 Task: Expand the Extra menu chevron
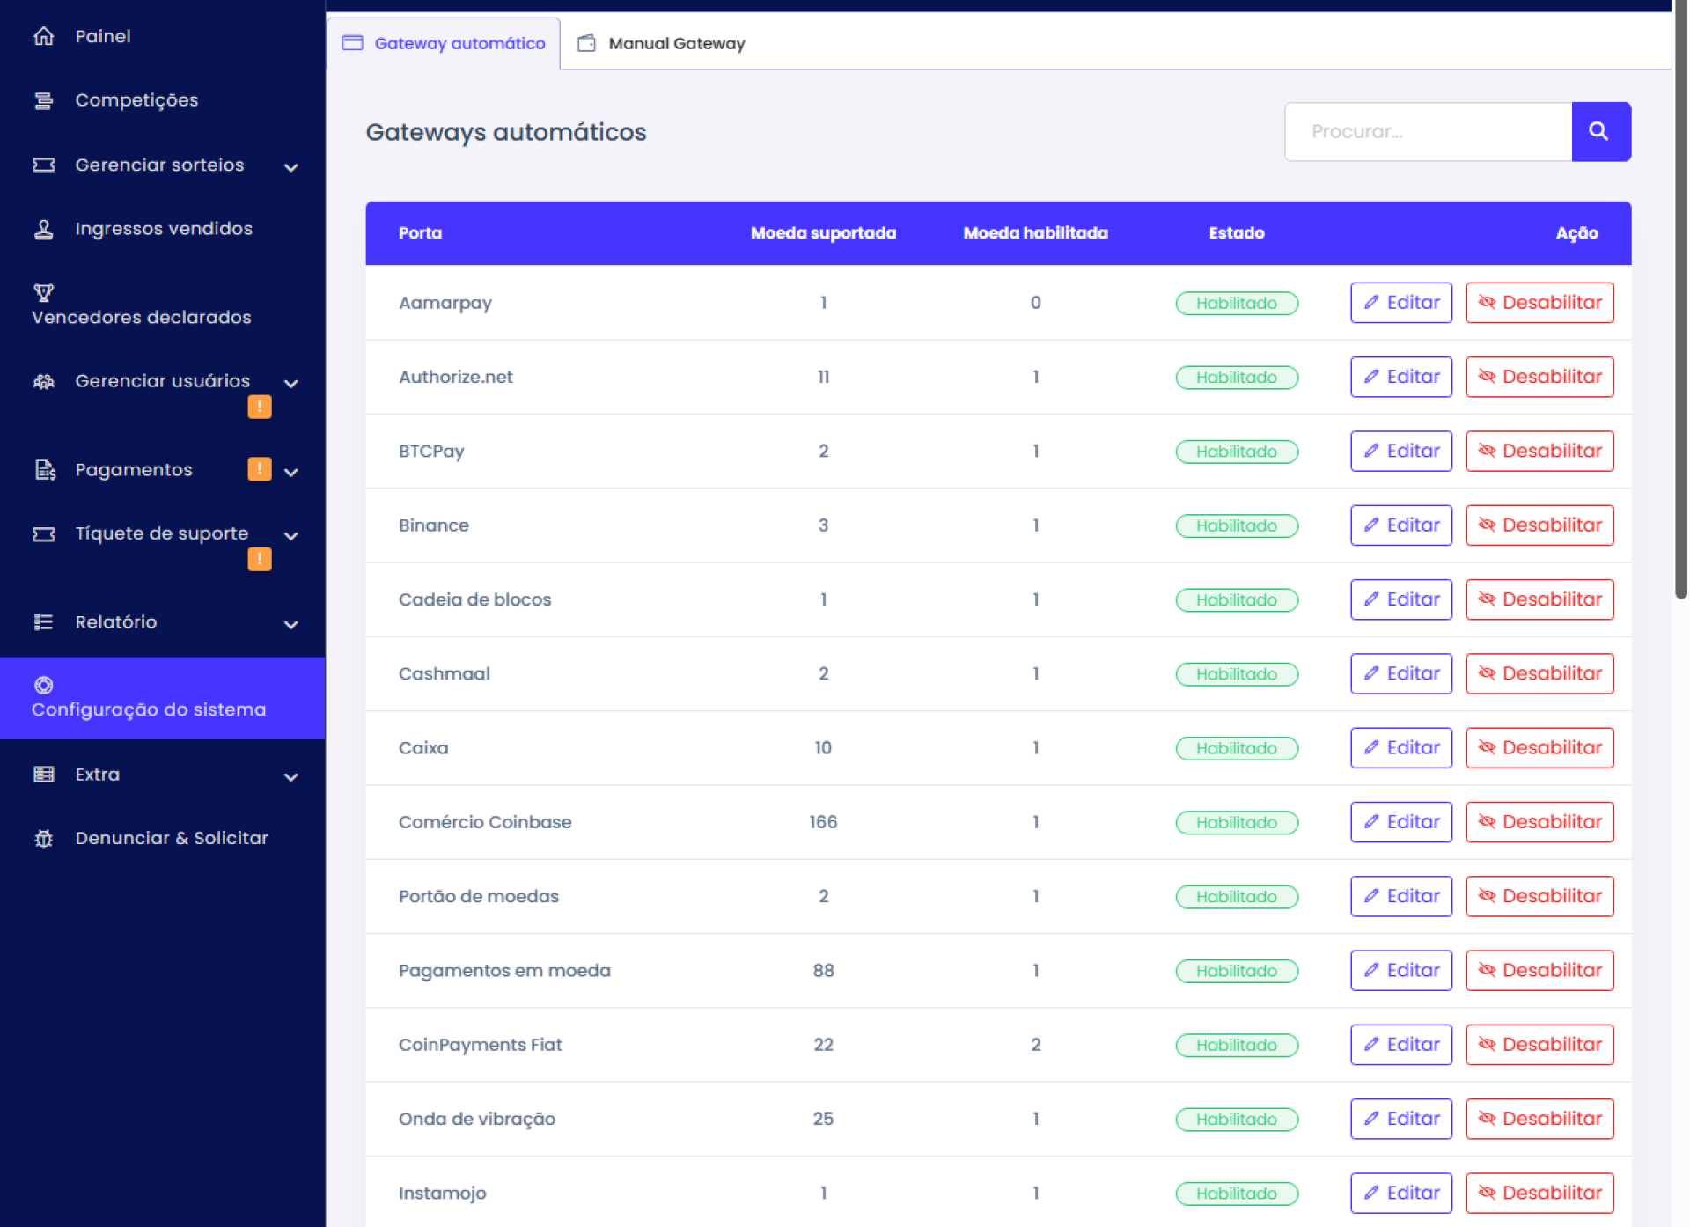291,776
